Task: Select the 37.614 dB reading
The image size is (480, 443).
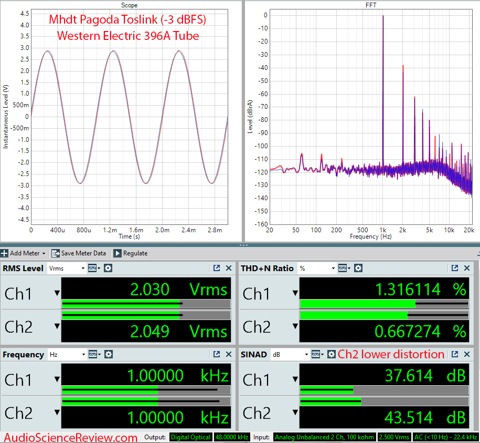Action: pos(425,375)
